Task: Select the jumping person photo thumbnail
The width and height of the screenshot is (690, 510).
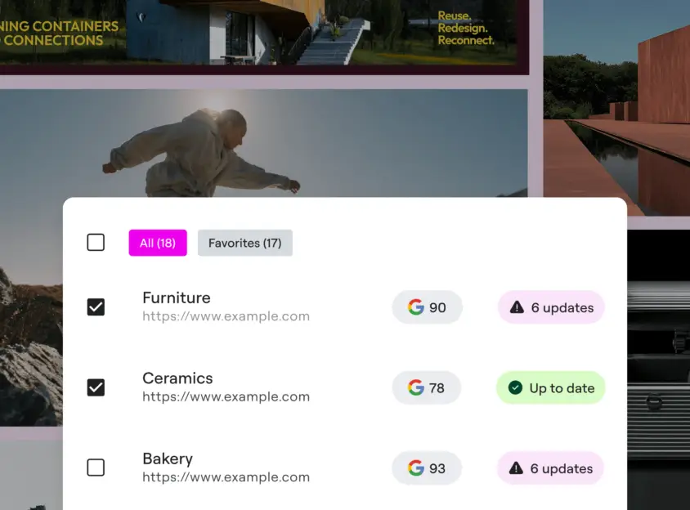Action: 263,143
